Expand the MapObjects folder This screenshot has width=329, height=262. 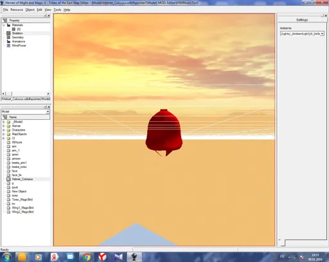point(3,134)
